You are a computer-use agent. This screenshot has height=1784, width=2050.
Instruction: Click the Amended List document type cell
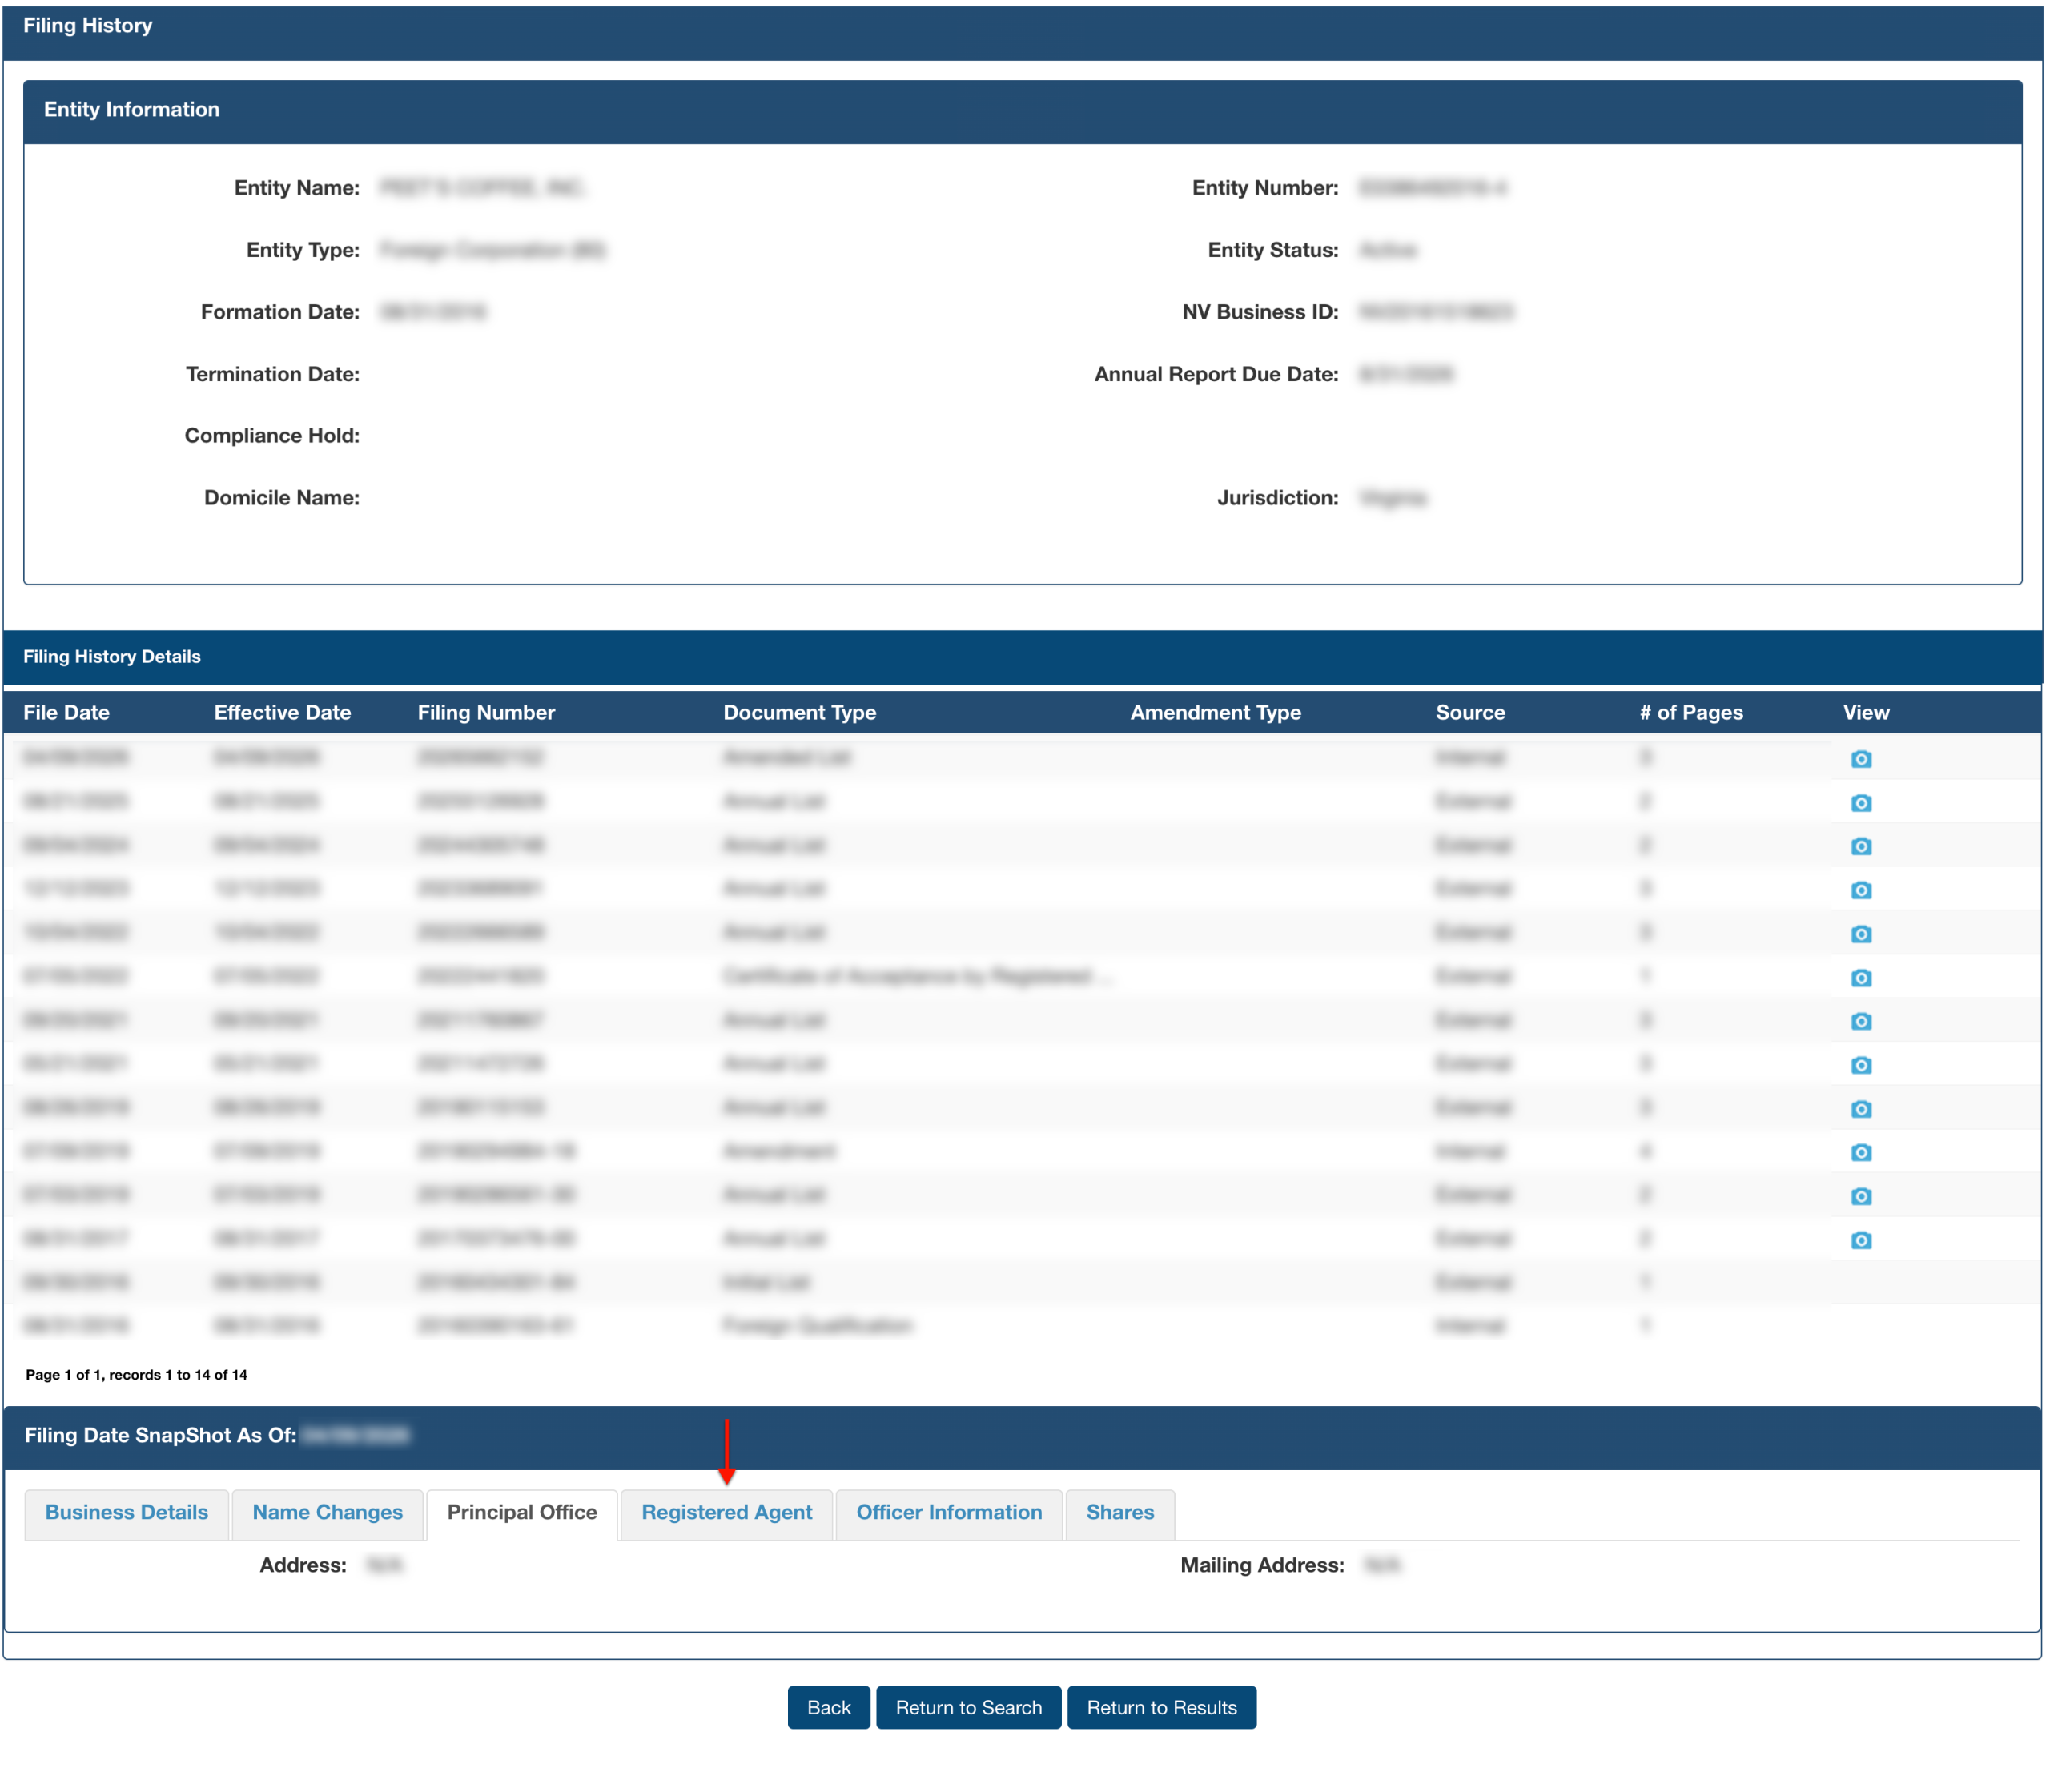point(786,757)
